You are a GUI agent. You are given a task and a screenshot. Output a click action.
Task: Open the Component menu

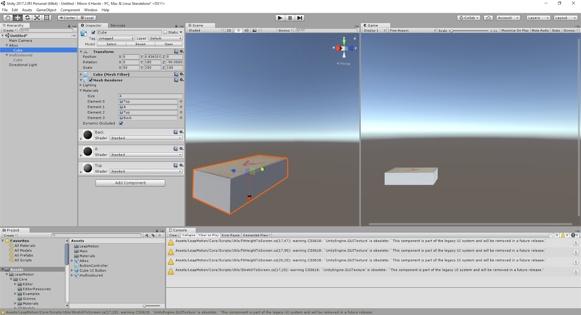[70, 10]
